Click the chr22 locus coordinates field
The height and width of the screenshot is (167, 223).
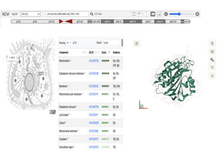coord(67,14)
